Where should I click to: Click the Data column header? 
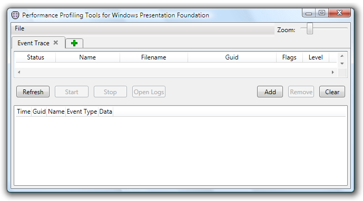tap(105, 112)
